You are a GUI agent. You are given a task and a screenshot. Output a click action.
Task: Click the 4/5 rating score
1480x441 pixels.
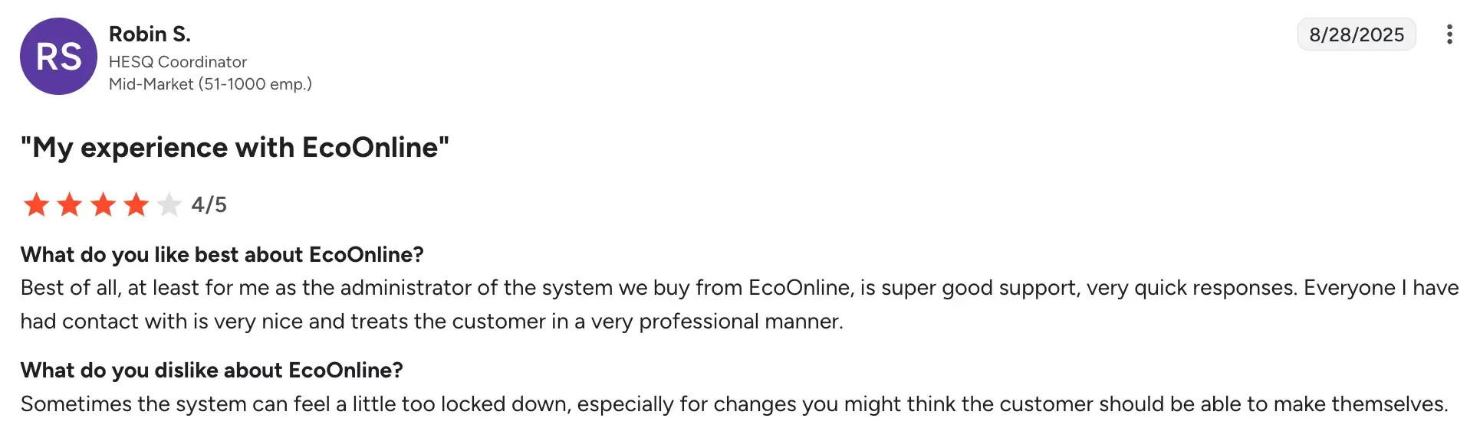pos(209,205)
